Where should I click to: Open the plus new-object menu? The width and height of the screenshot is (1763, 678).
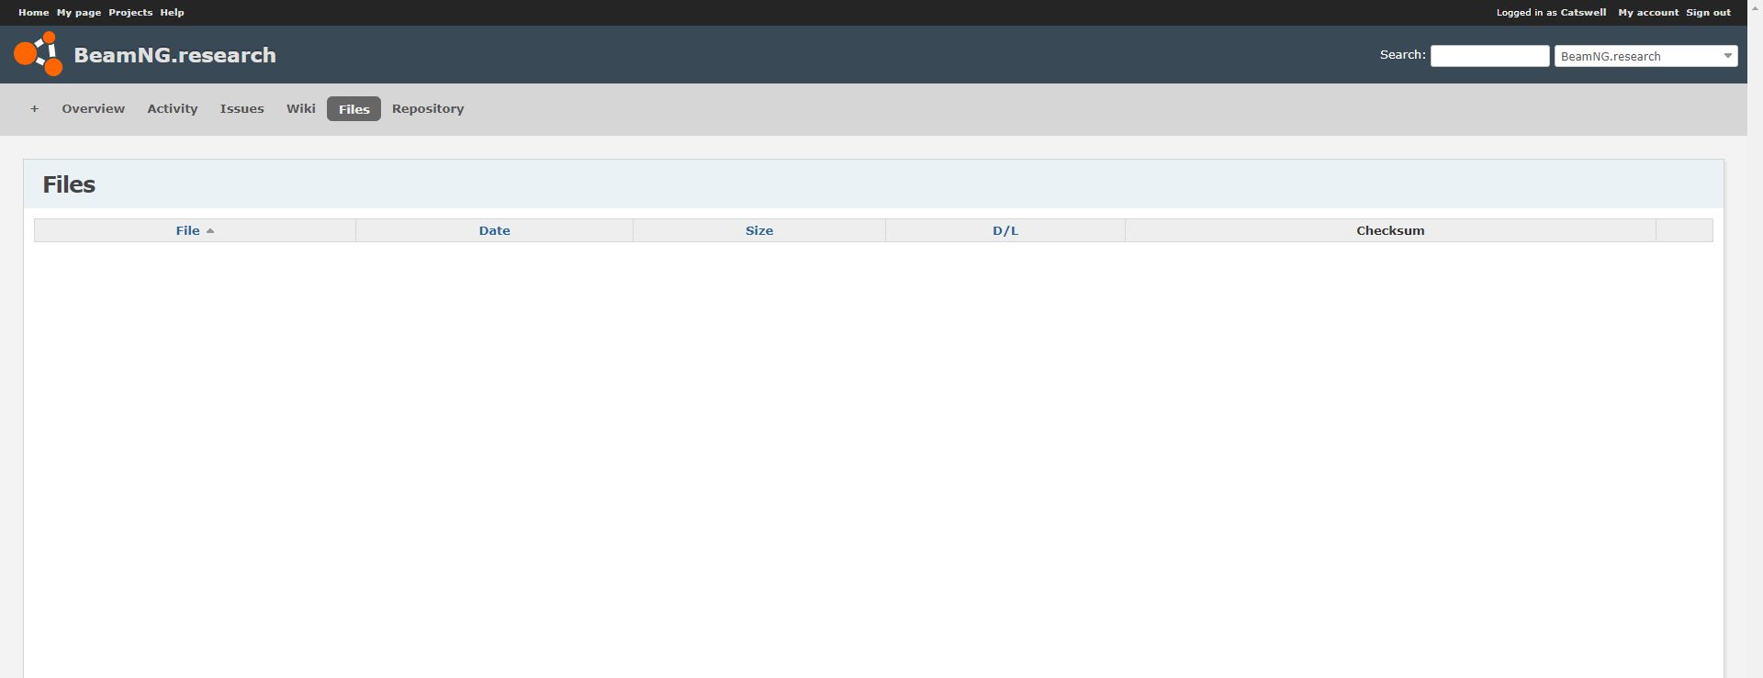coord(34,108)
